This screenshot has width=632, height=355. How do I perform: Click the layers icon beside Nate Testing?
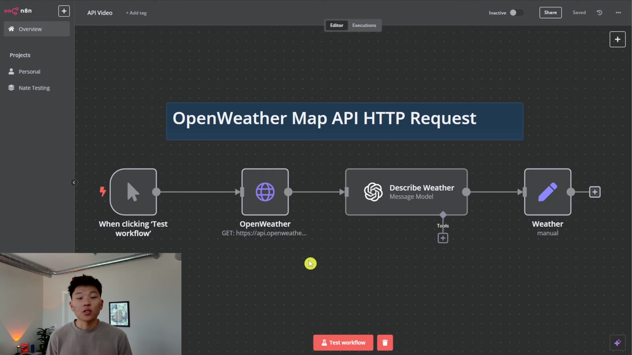click(11, 88)
